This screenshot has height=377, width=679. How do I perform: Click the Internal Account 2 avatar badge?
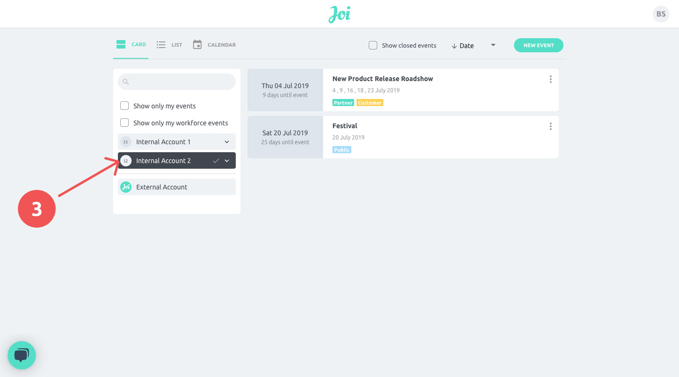(125, 160)
